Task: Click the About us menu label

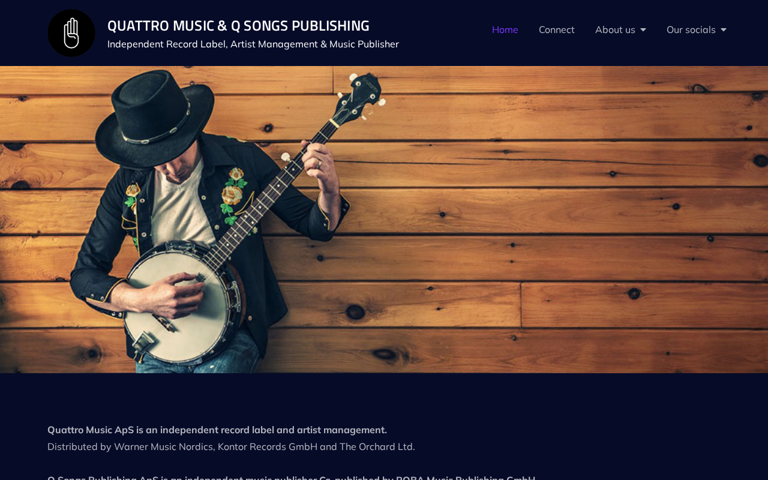Action: pyautogui.click(x=615, y=29)
